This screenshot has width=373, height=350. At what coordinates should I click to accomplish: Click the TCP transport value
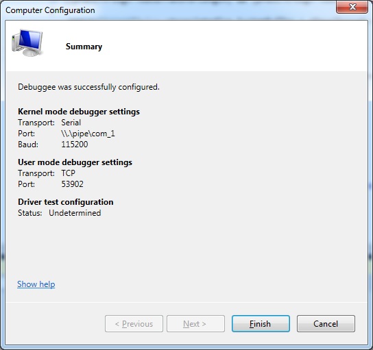point(69,173)
